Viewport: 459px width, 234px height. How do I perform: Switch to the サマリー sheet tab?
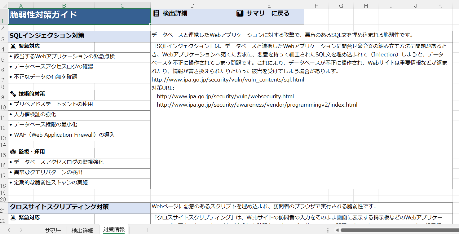click(x=53, y=230)
